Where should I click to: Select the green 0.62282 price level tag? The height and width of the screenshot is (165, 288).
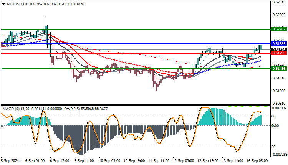tap(279, 29)
